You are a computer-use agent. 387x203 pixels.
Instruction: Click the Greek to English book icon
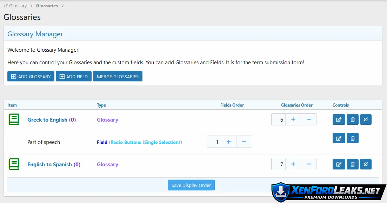tap(14, 119)
